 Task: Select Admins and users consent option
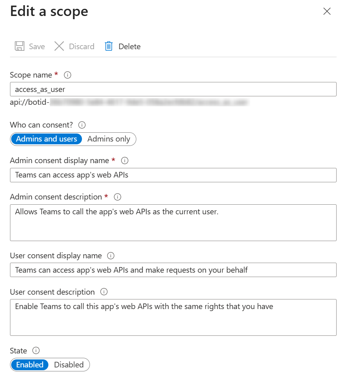coord(46,139)
